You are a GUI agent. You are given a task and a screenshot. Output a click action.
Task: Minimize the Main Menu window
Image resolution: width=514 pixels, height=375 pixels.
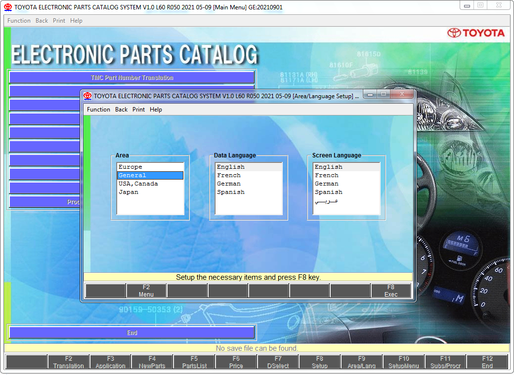(x=467, y=5)
